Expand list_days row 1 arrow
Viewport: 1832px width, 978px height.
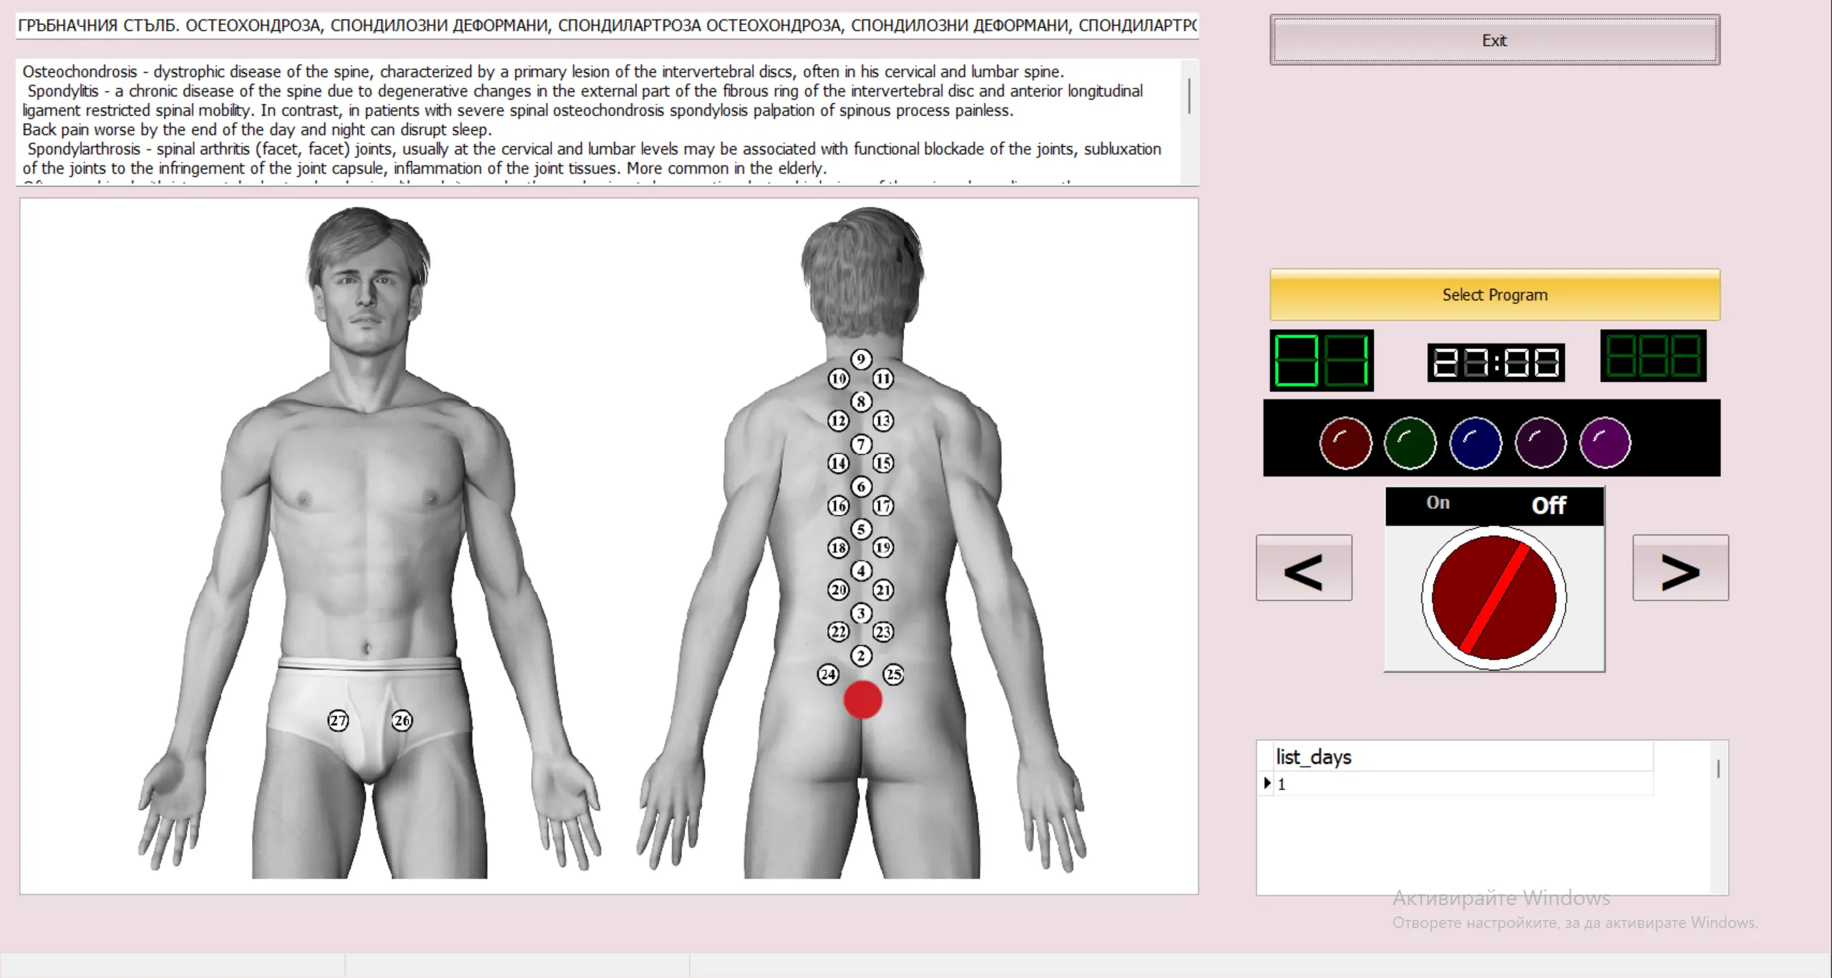point(1267,783)
